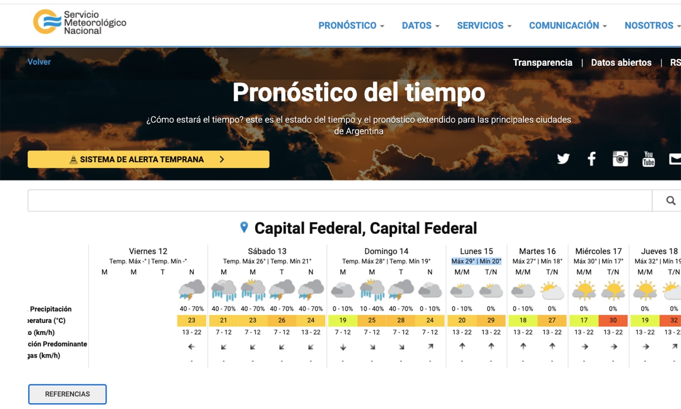This screenshot has height=409, width=681.
Task: Click the Sábado 13 night storm icon
Action: pyautogui.click(x=311, y=290)
